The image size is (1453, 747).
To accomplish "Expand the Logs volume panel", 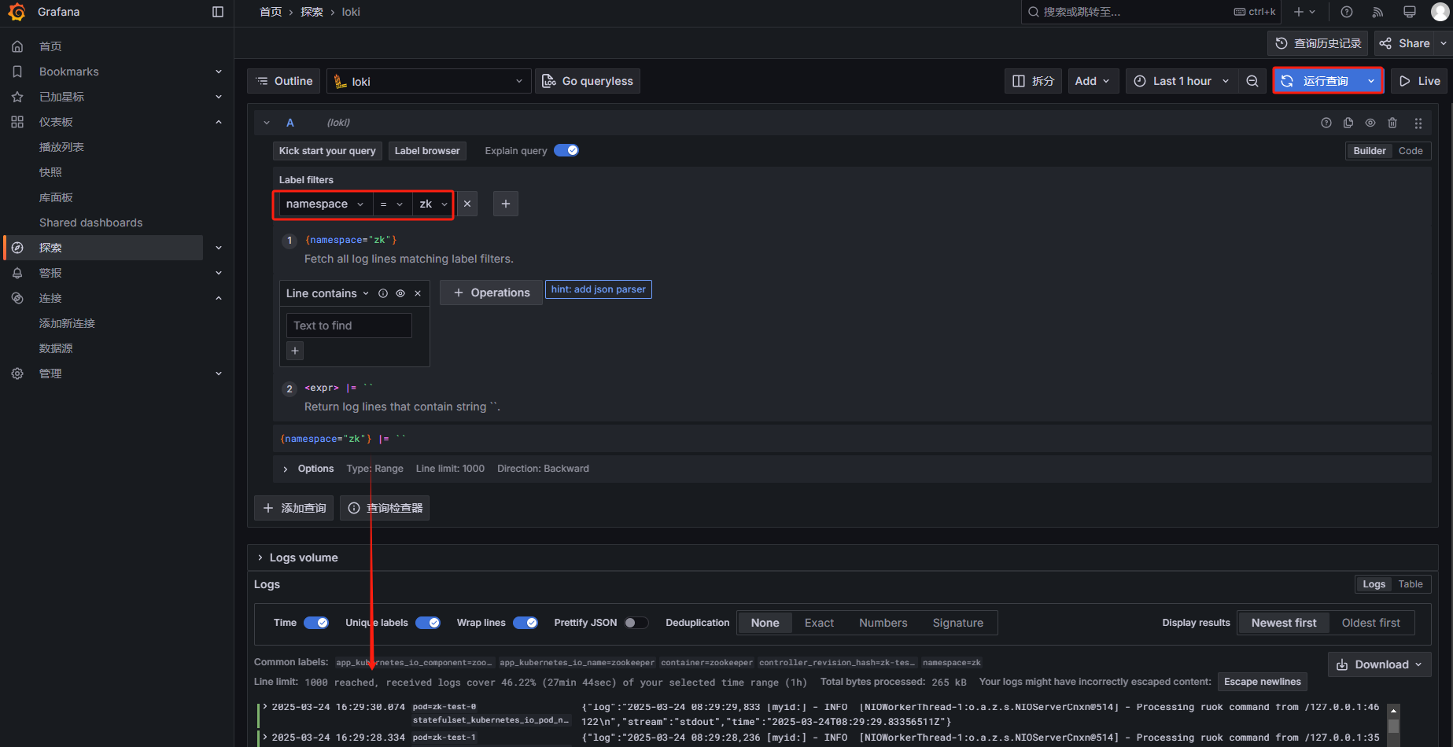I will (x=298, y=557).
